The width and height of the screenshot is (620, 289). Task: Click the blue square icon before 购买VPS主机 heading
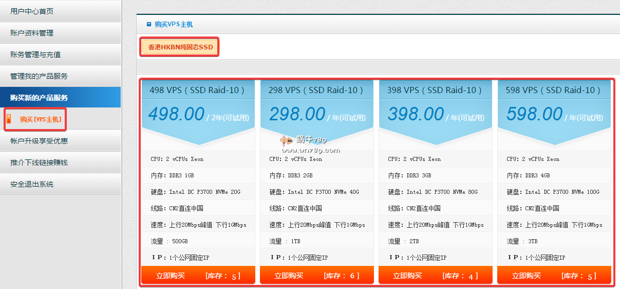149,24
